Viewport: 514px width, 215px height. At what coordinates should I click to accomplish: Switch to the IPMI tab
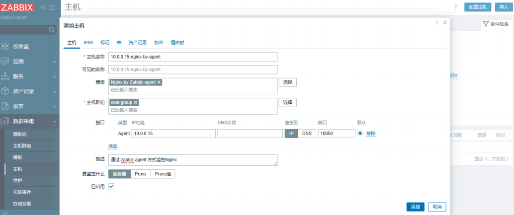pyautogui.click(x=88, y=43)
